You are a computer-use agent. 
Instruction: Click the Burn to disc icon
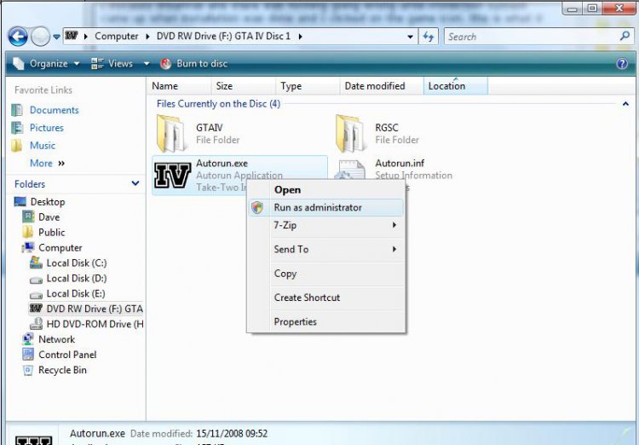coord(165,64)
